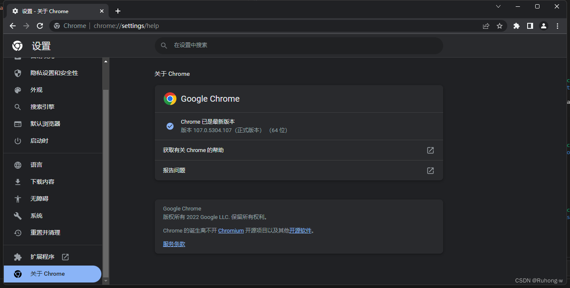
Task: Open the share page icon
Action: tap(486, 26)
